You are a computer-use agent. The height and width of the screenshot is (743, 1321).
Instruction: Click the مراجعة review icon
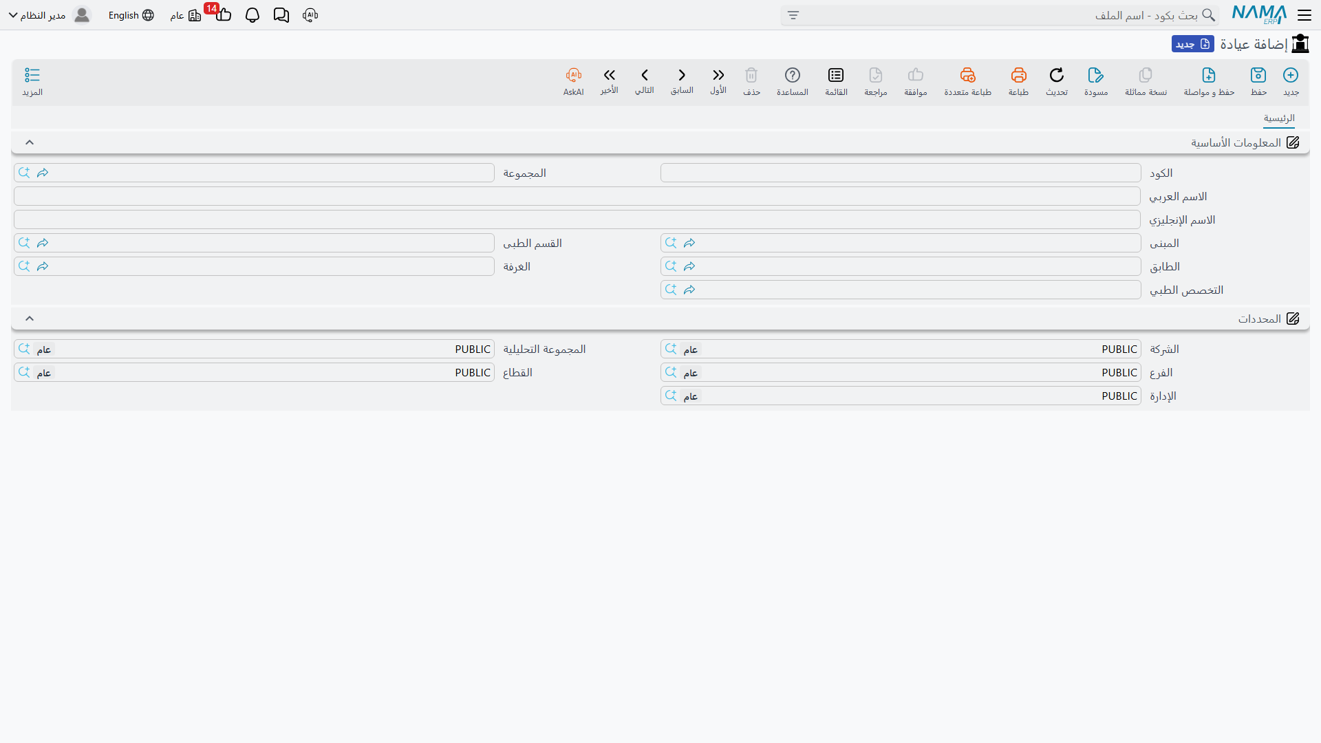pos(876,75)
